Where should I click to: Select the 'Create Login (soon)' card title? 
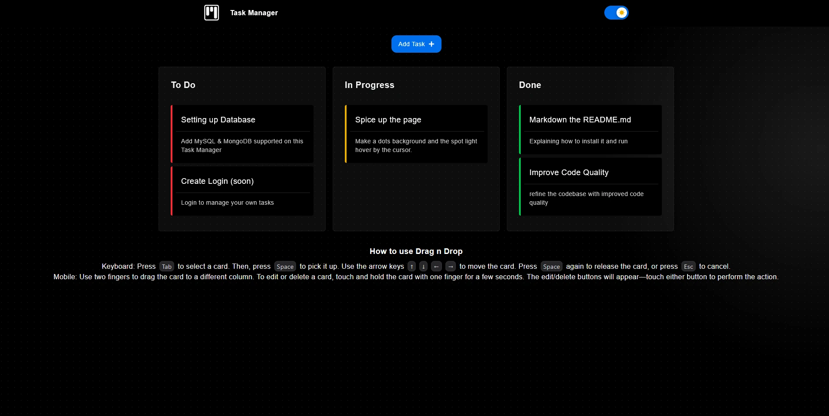click(217, 181)
